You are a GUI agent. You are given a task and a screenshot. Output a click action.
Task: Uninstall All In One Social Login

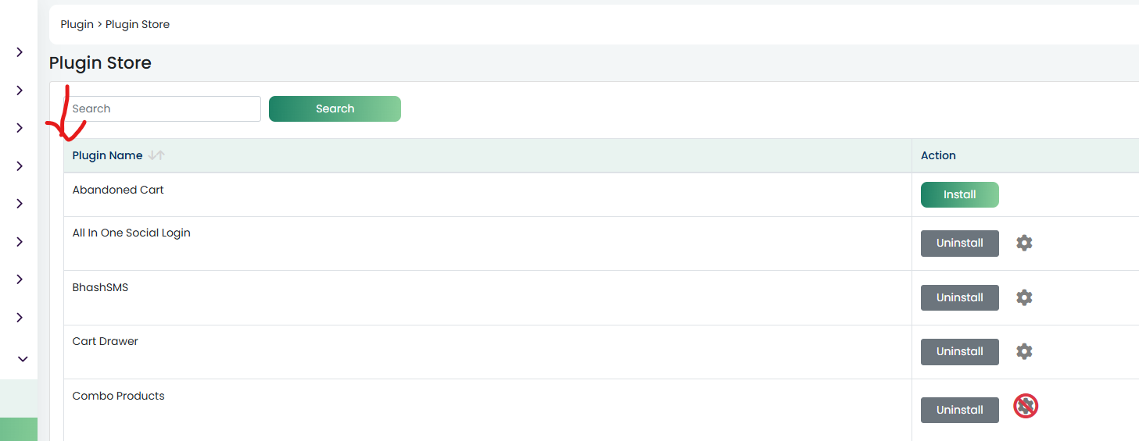point(960,243)
